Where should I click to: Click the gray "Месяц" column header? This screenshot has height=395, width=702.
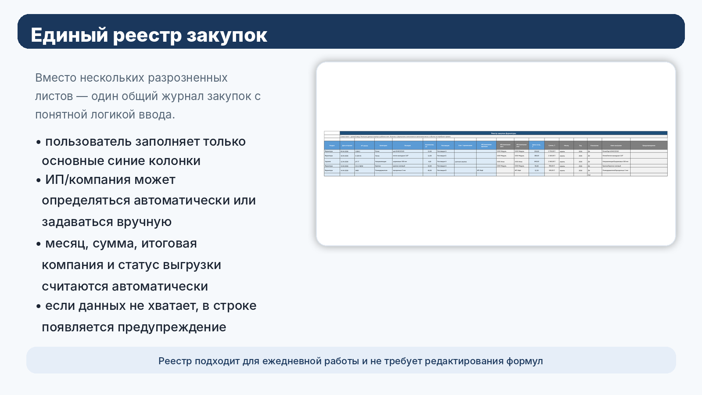566,145
